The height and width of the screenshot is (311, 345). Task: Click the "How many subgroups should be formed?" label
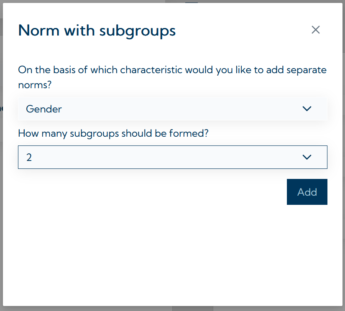tap(113, 134)
